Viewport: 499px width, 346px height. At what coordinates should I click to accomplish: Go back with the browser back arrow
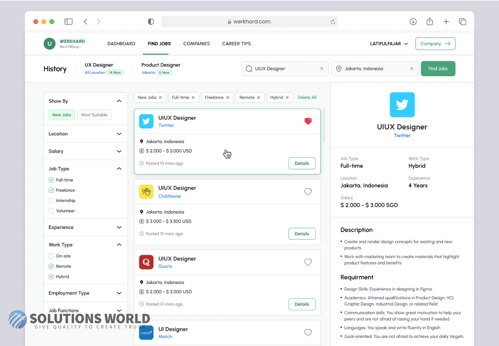(86, 21)
